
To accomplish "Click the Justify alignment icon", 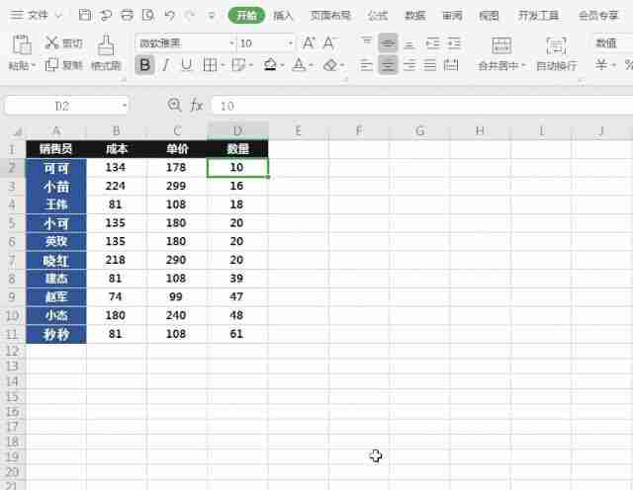I will point(430,64).
